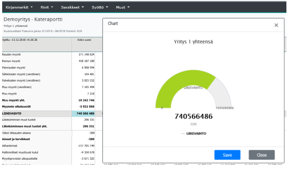The width and height of the screenshot is (289, 170).
Task: Click the gray Close button
Action: click(x=262, y=155)
